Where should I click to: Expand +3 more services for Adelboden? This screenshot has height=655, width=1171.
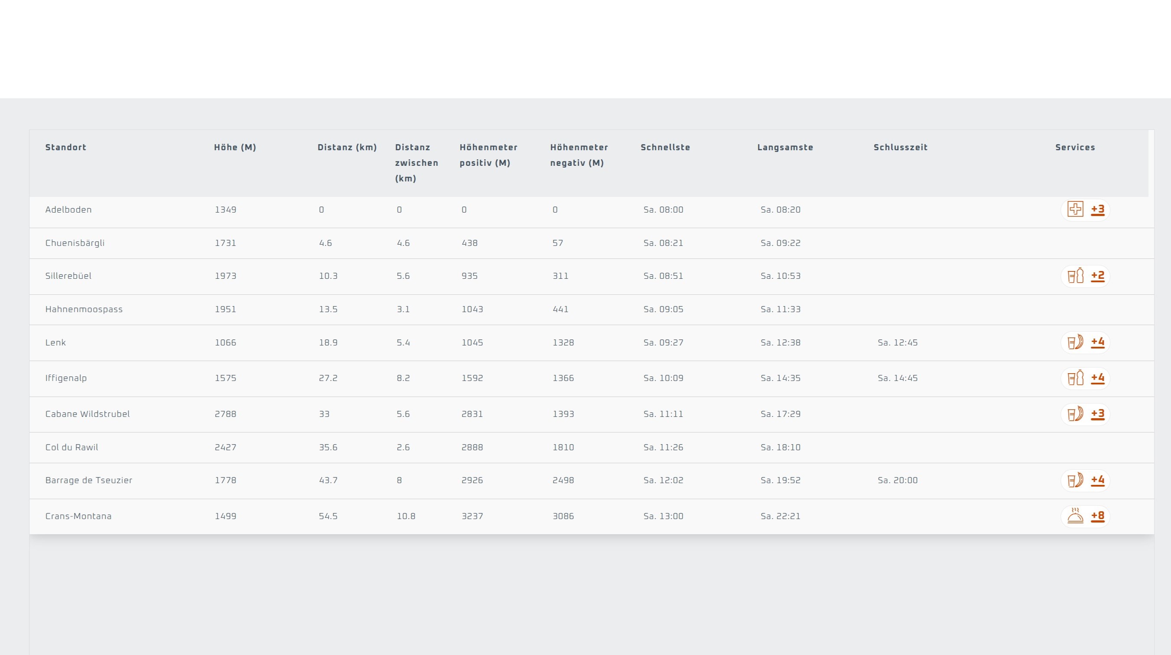(x=1097, y=210)
